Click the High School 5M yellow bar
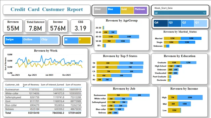The height and width of the screenshot is (118, 211). point(171,66)
